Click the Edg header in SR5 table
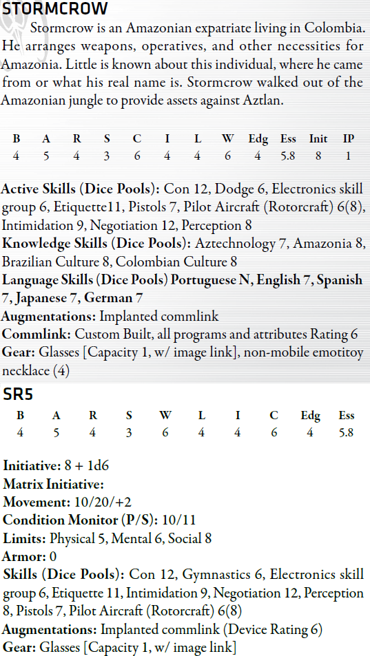The image size is (370, 656). tap(310, 416)
